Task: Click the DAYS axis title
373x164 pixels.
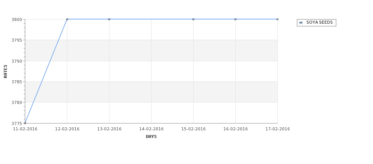Action: coord(151,137)
